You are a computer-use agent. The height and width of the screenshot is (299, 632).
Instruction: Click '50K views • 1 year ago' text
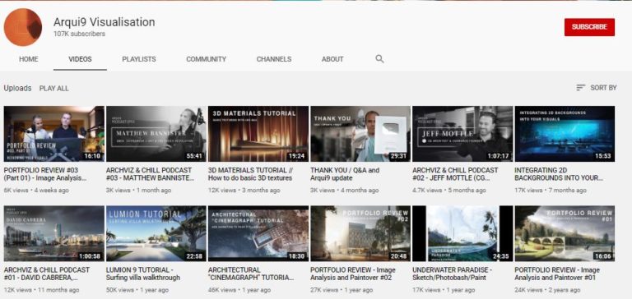tap(137, 290)
